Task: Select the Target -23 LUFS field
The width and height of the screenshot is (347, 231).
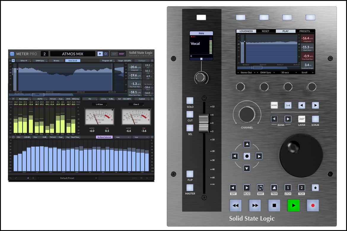Action: tap(125, 61)
